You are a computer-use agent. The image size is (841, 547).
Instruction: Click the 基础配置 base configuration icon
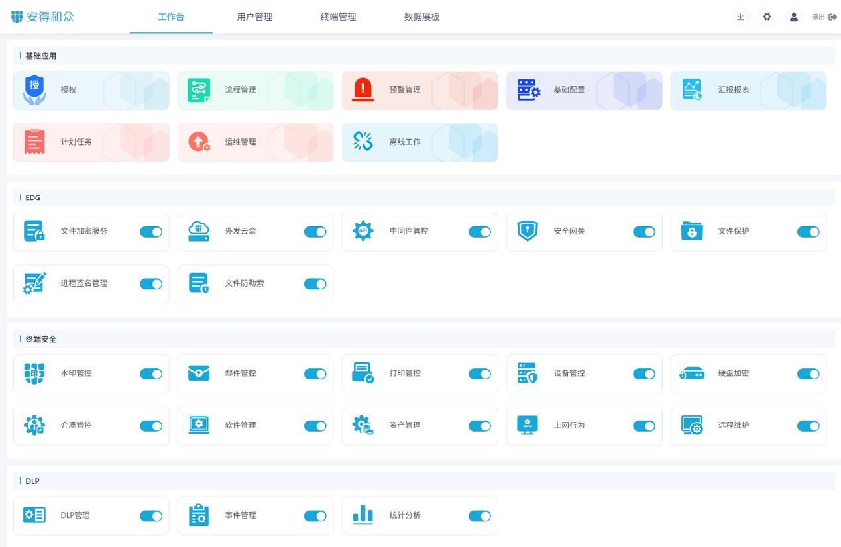point(527,89)
